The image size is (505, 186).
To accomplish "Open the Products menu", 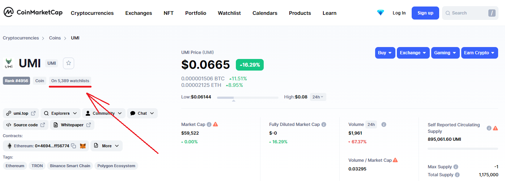I will click(x=300, y=13).
